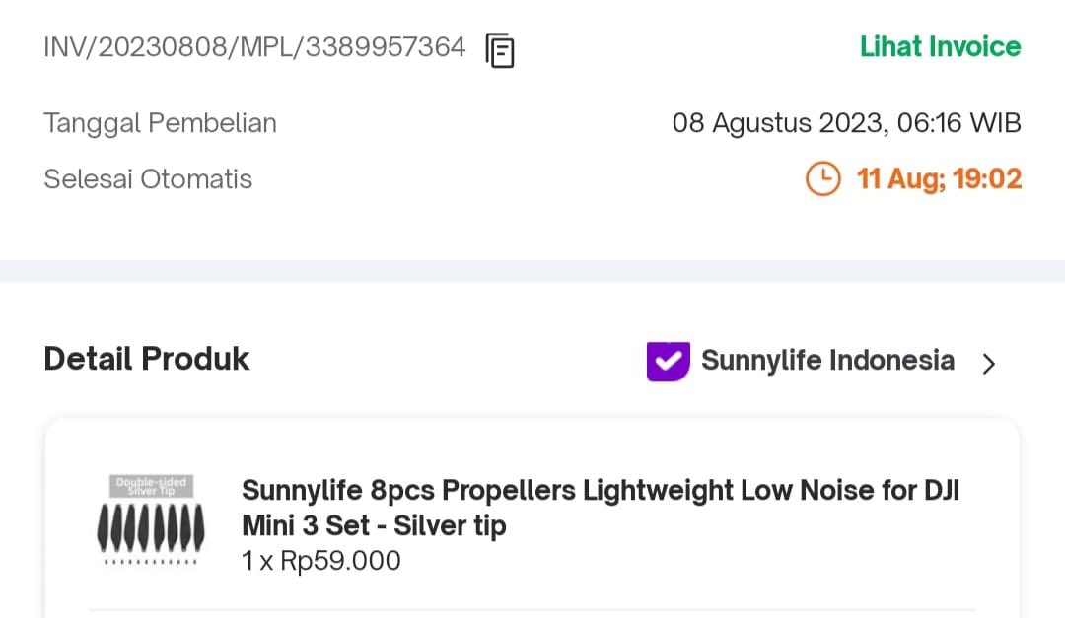Click the 1 x Rp59.000 price text

tap(321, 561)
